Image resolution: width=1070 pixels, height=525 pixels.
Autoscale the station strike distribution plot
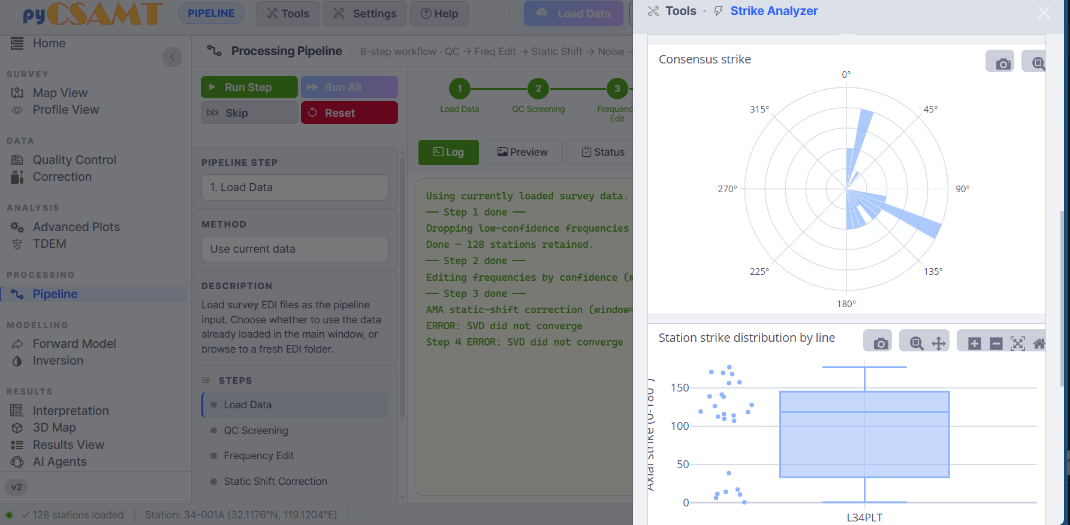[1017, 343]
